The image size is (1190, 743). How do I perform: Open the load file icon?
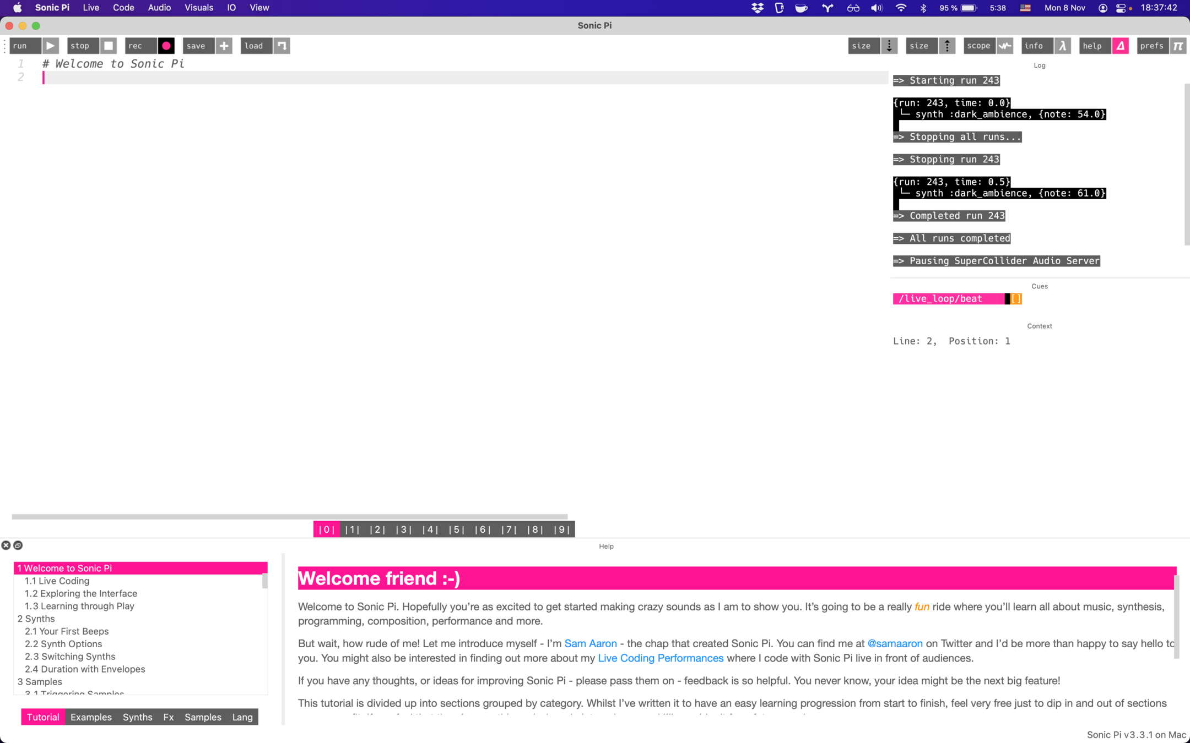pos(282,46)
